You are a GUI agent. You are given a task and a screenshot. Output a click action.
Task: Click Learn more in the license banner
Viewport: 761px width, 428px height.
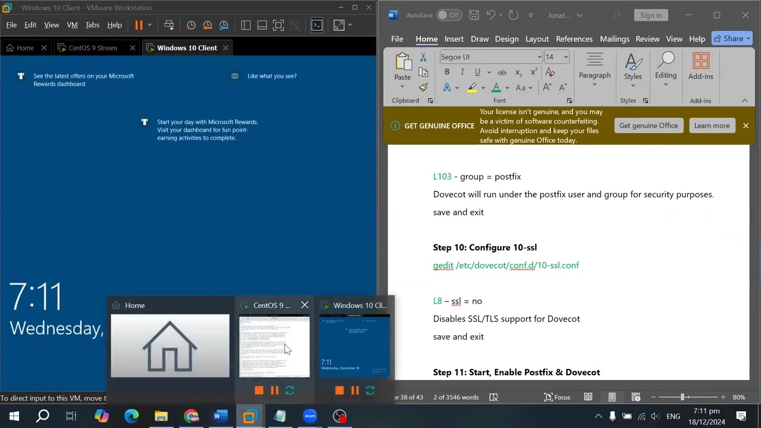(712, 125)
